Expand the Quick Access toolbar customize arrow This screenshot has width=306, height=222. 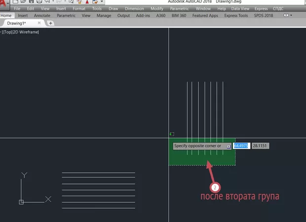102,1
